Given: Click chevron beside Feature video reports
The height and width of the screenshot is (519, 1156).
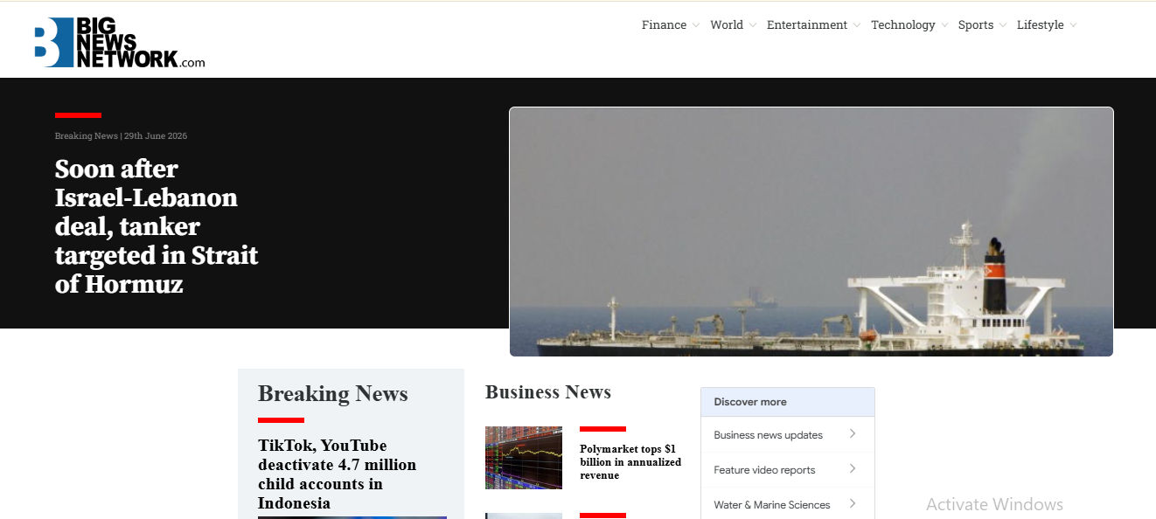Looking at the screenshot, I should [x=853, y=468].
